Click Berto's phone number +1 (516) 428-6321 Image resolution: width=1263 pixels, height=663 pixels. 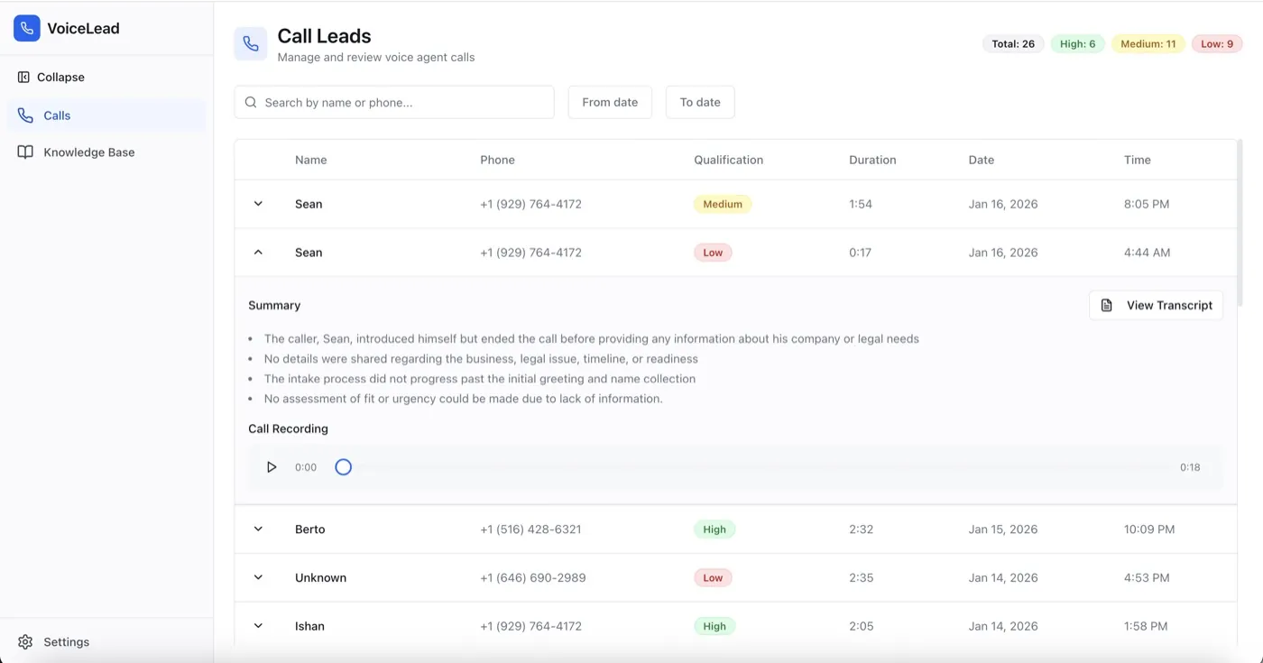530,529
